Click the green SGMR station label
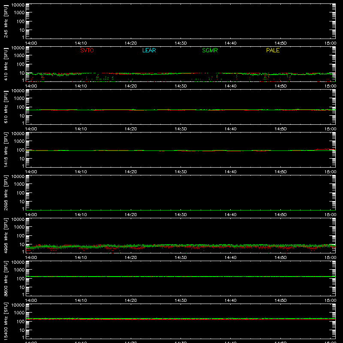343x343 pixels. (x=210, y=50)
